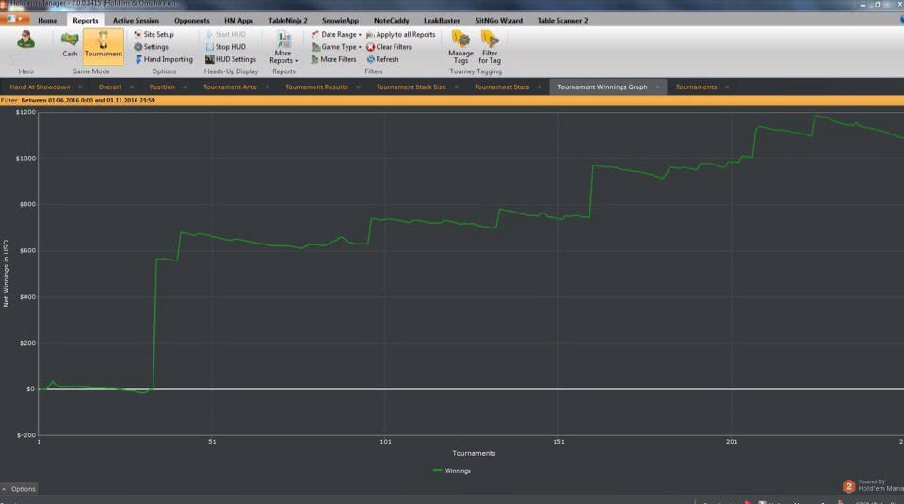904x504 pixels.
Task: Close the Position report tab
Action: (x=186, y=87)
